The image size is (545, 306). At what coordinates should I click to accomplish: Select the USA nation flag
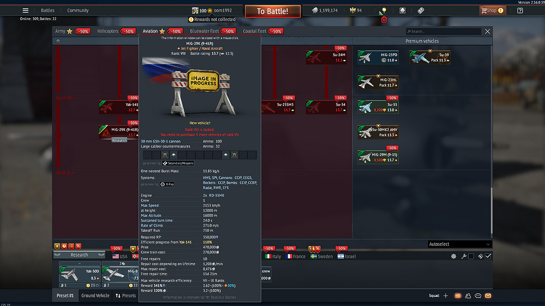pyautogui.click(x=120, y=256)
